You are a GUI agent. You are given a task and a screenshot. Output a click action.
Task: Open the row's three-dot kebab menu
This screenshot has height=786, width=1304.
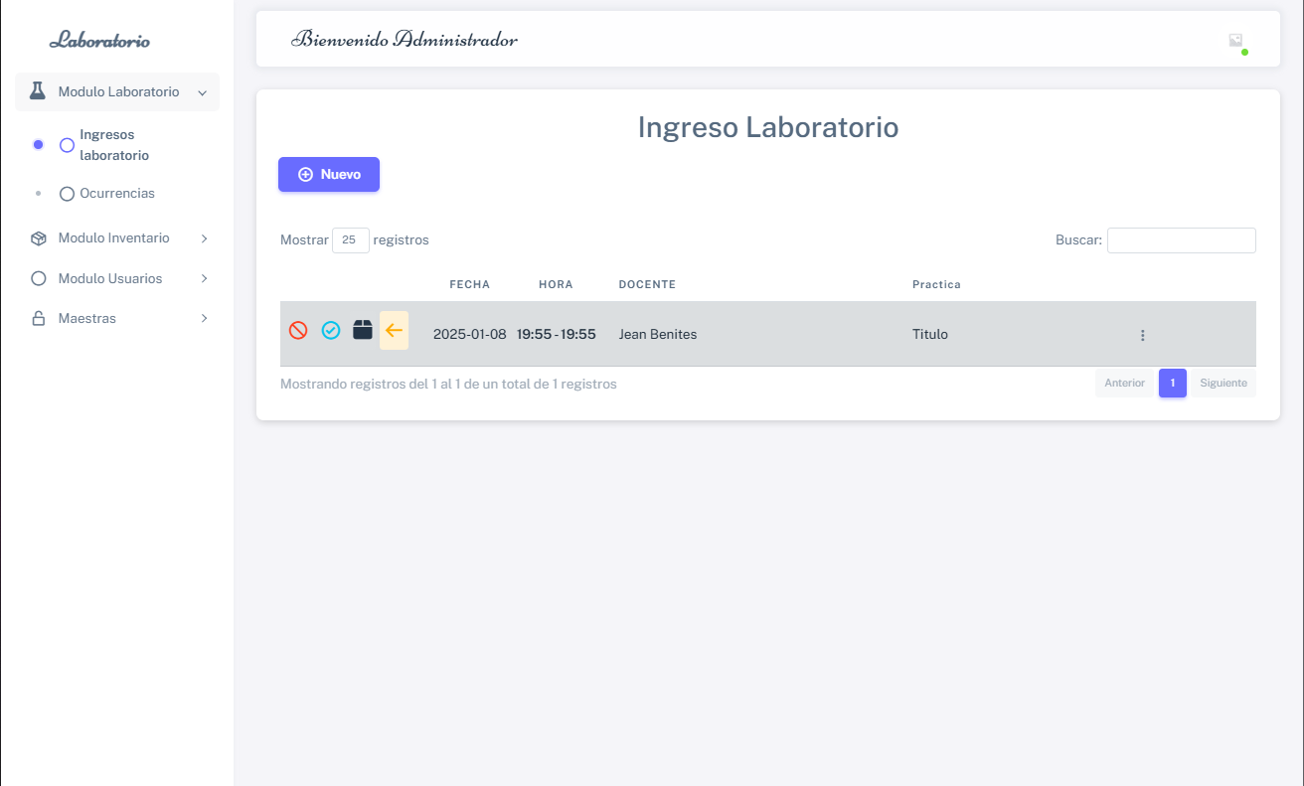[x=1142, y=335]
